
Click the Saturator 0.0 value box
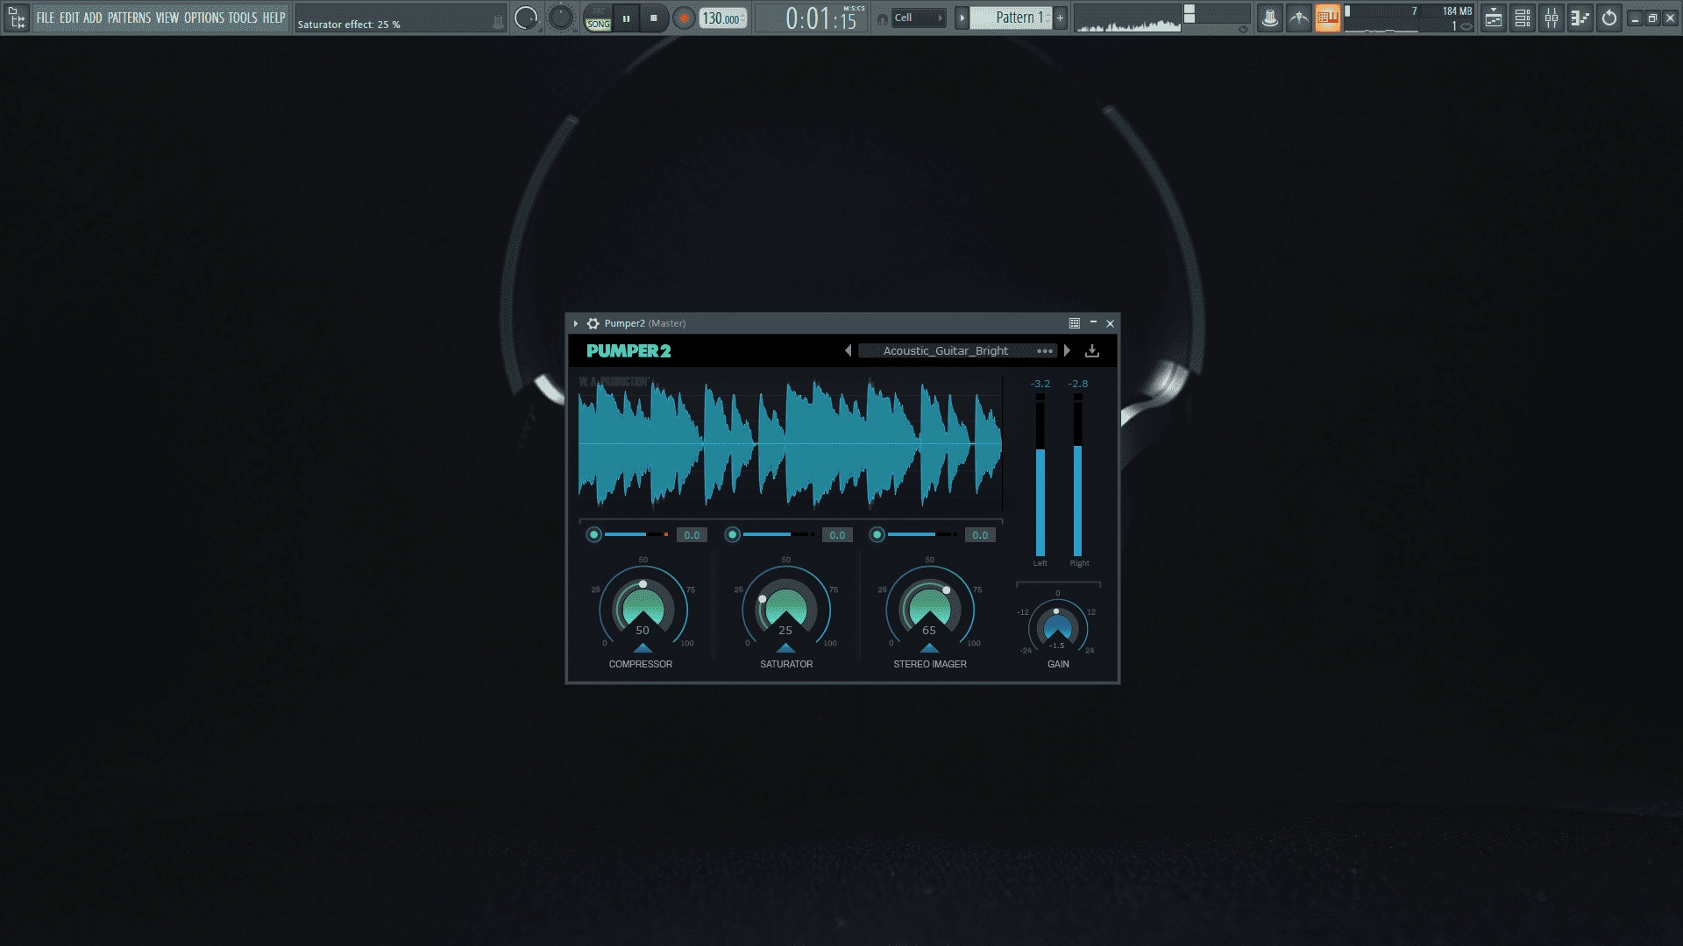(x=837, y=535)
